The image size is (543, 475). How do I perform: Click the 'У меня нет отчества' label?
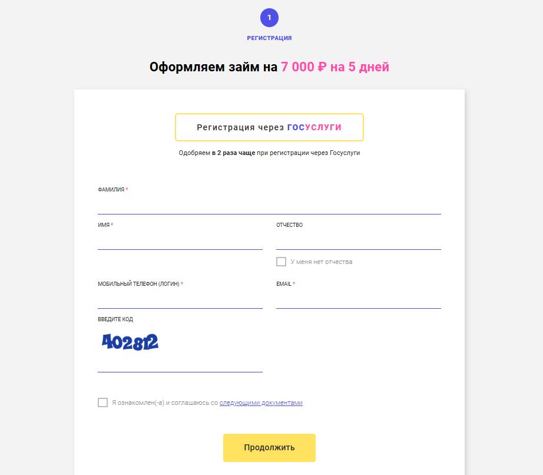click(x=321, y=262)
